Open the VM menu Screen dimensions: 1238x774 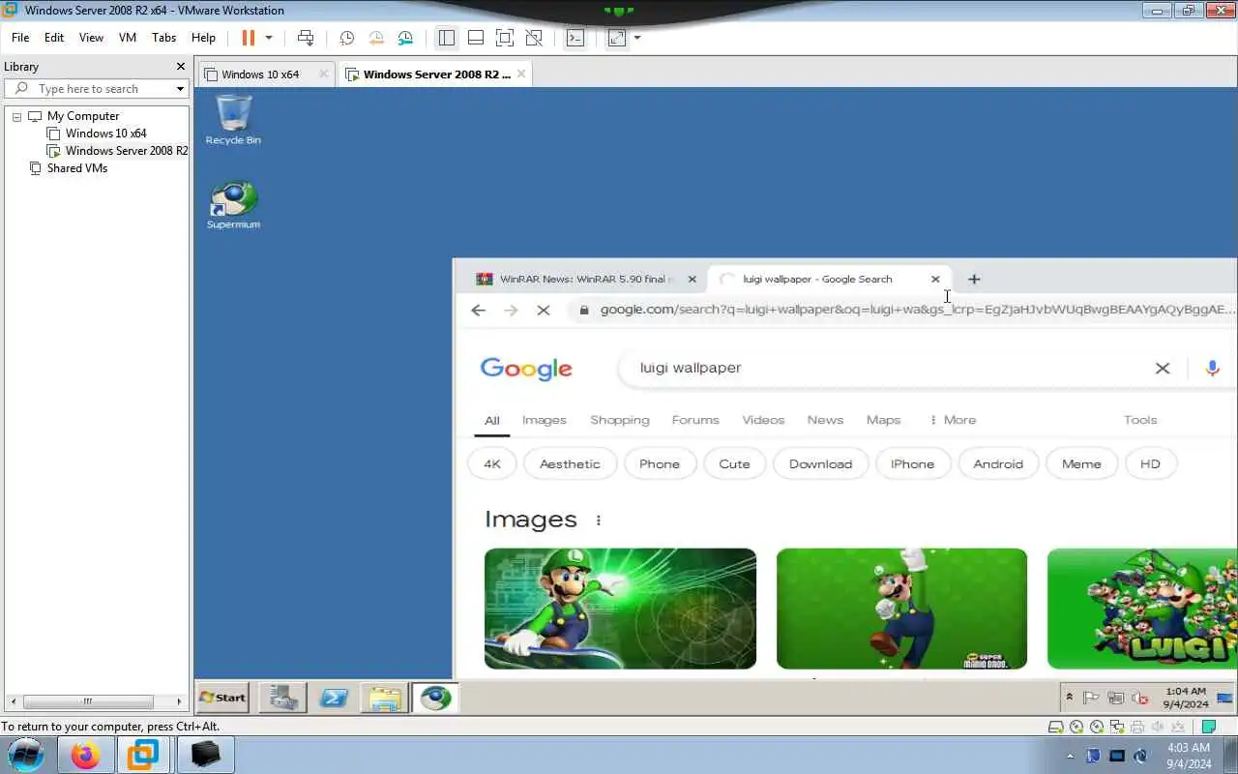pos(128,38)
